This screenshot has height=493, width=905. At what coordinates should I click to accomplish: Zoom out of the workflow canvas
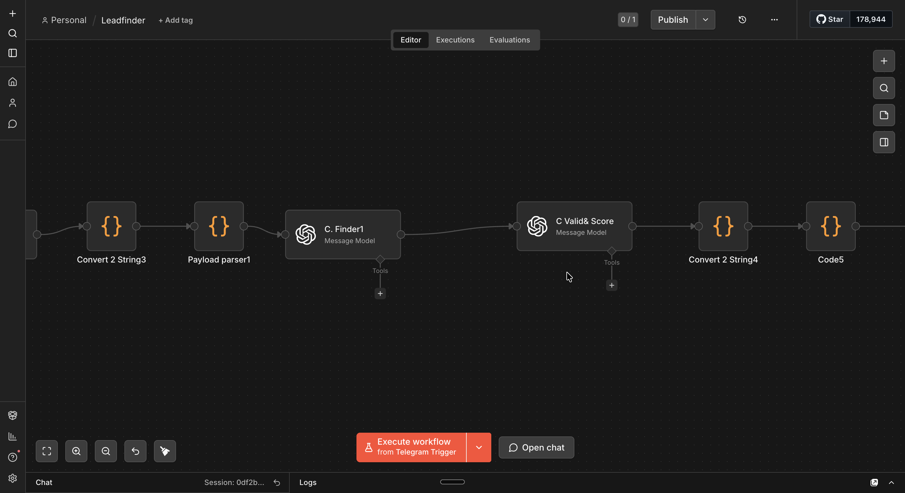point(106,451)
